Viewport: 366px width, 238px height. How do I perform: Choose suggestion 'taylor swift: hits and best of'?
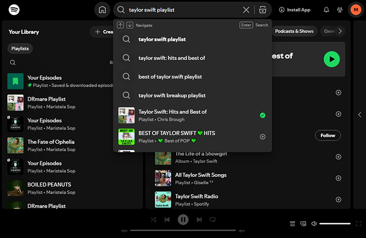click(193, 58)
